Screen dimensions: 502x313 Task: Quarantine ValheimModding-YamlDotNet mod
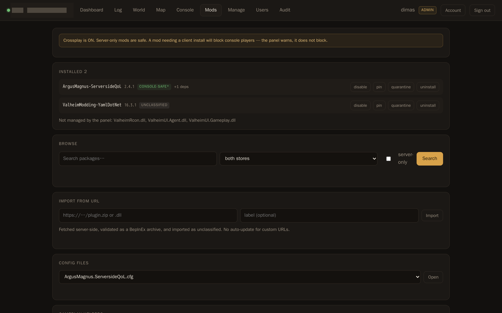[x=401, y=105]
